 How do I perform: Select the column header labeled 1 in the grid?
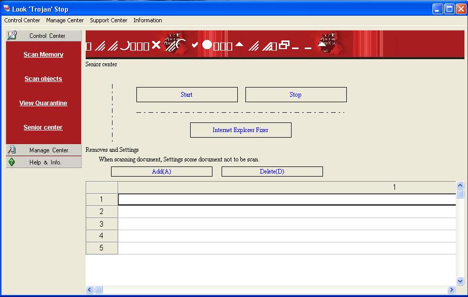click(287, 187)
